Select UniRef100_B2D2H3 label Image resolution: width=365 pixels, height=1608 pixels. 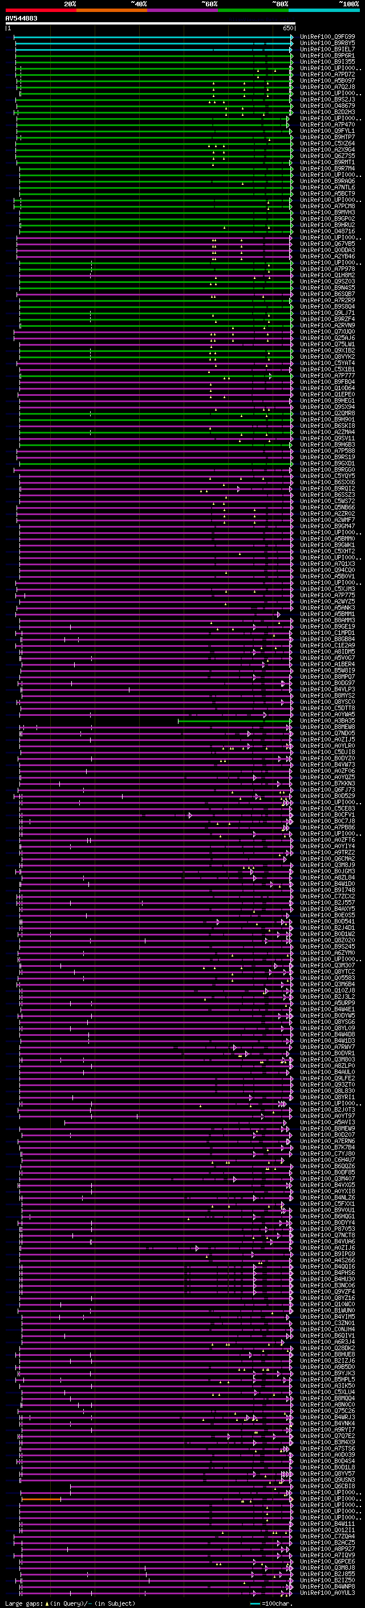tap(327, 112)
